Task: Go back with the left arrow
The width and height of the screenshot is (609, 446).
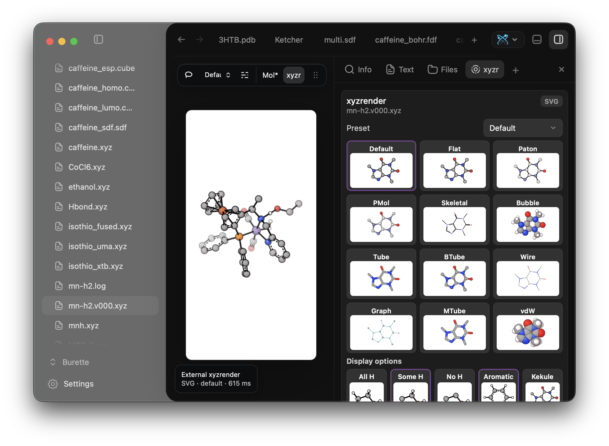Action: tap(181, 40)
